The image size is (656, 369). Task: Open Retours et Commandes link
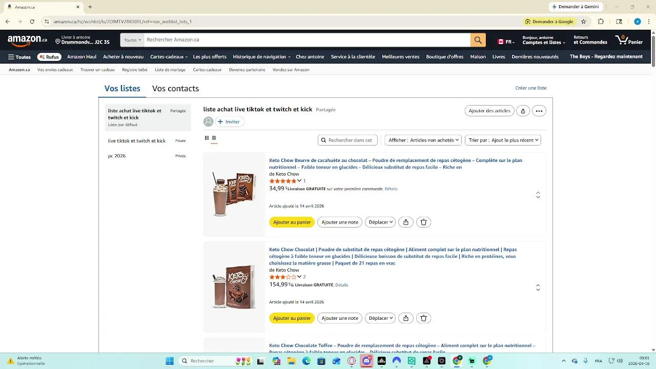click(x=590, y=40)
